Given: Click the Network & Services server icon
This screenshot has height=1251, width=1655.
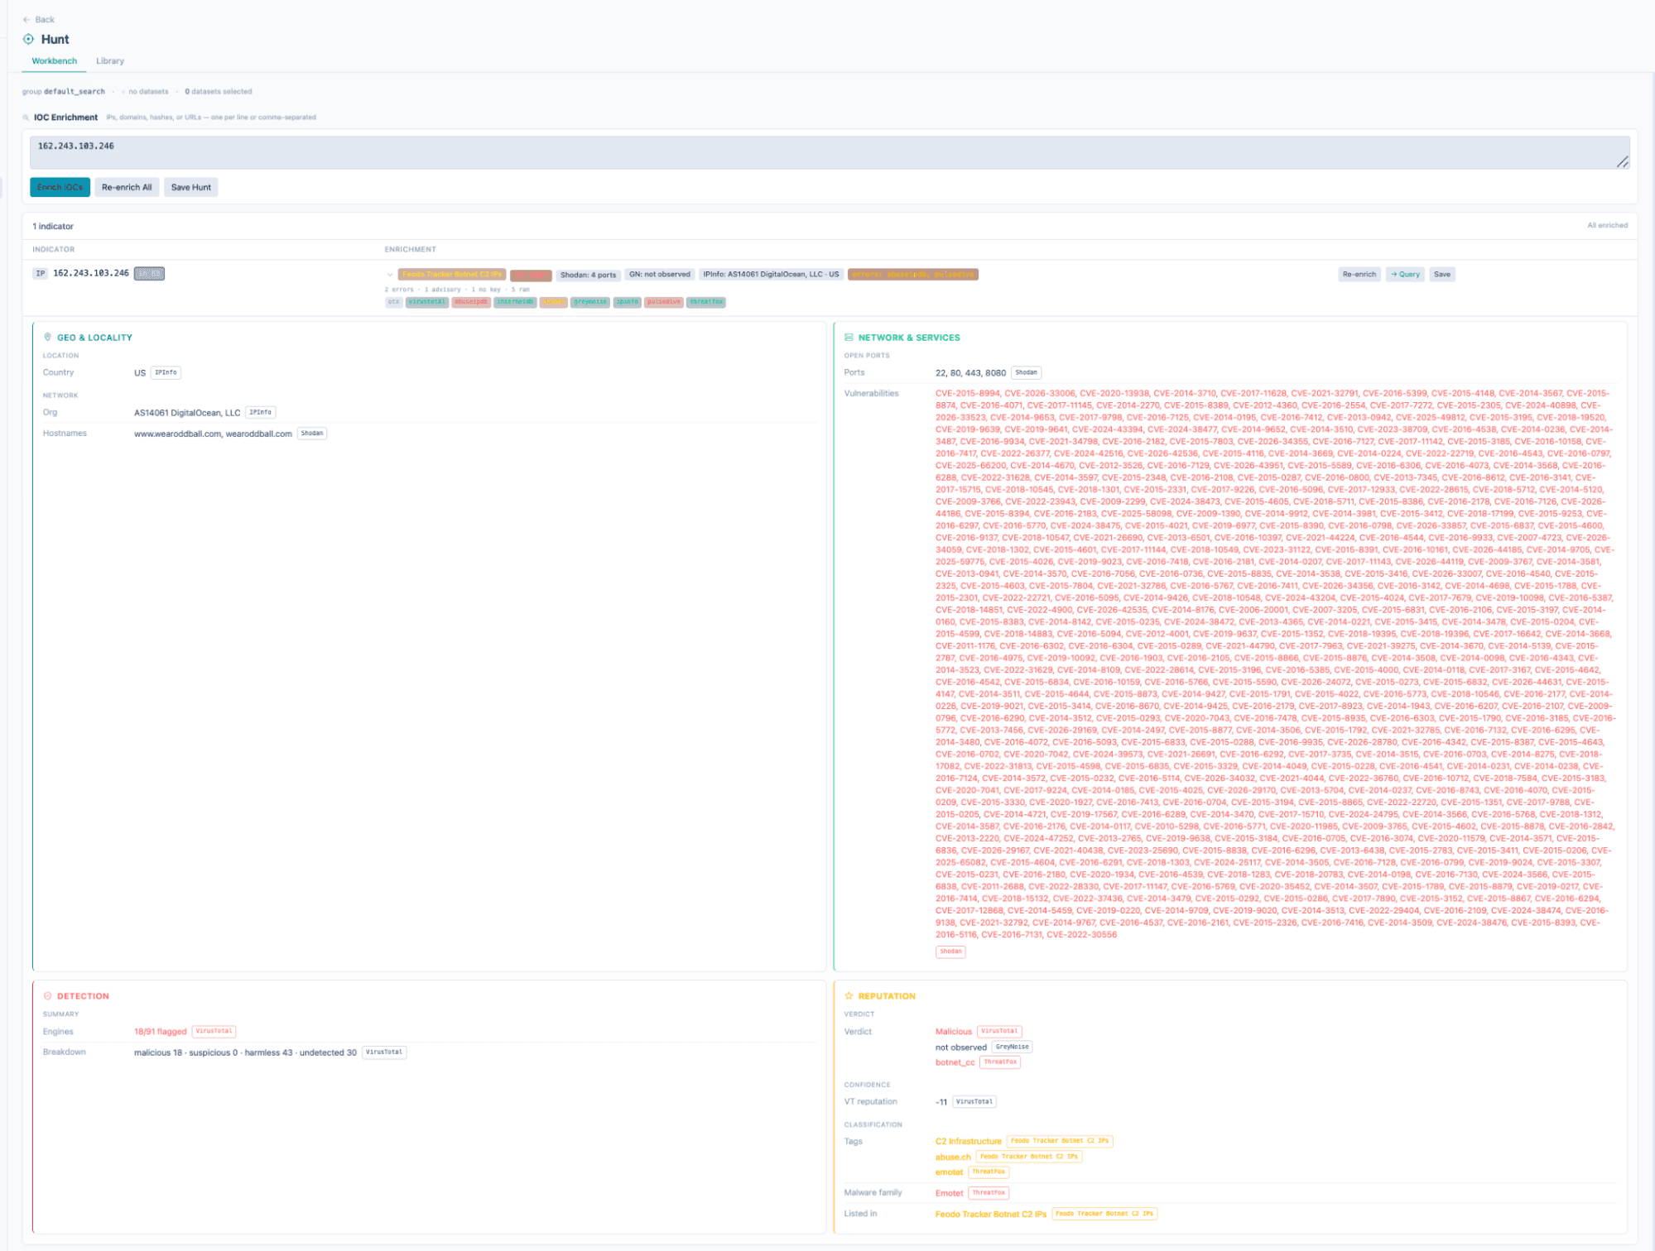Looking at the screenshot, I should [x=849, y=337].
